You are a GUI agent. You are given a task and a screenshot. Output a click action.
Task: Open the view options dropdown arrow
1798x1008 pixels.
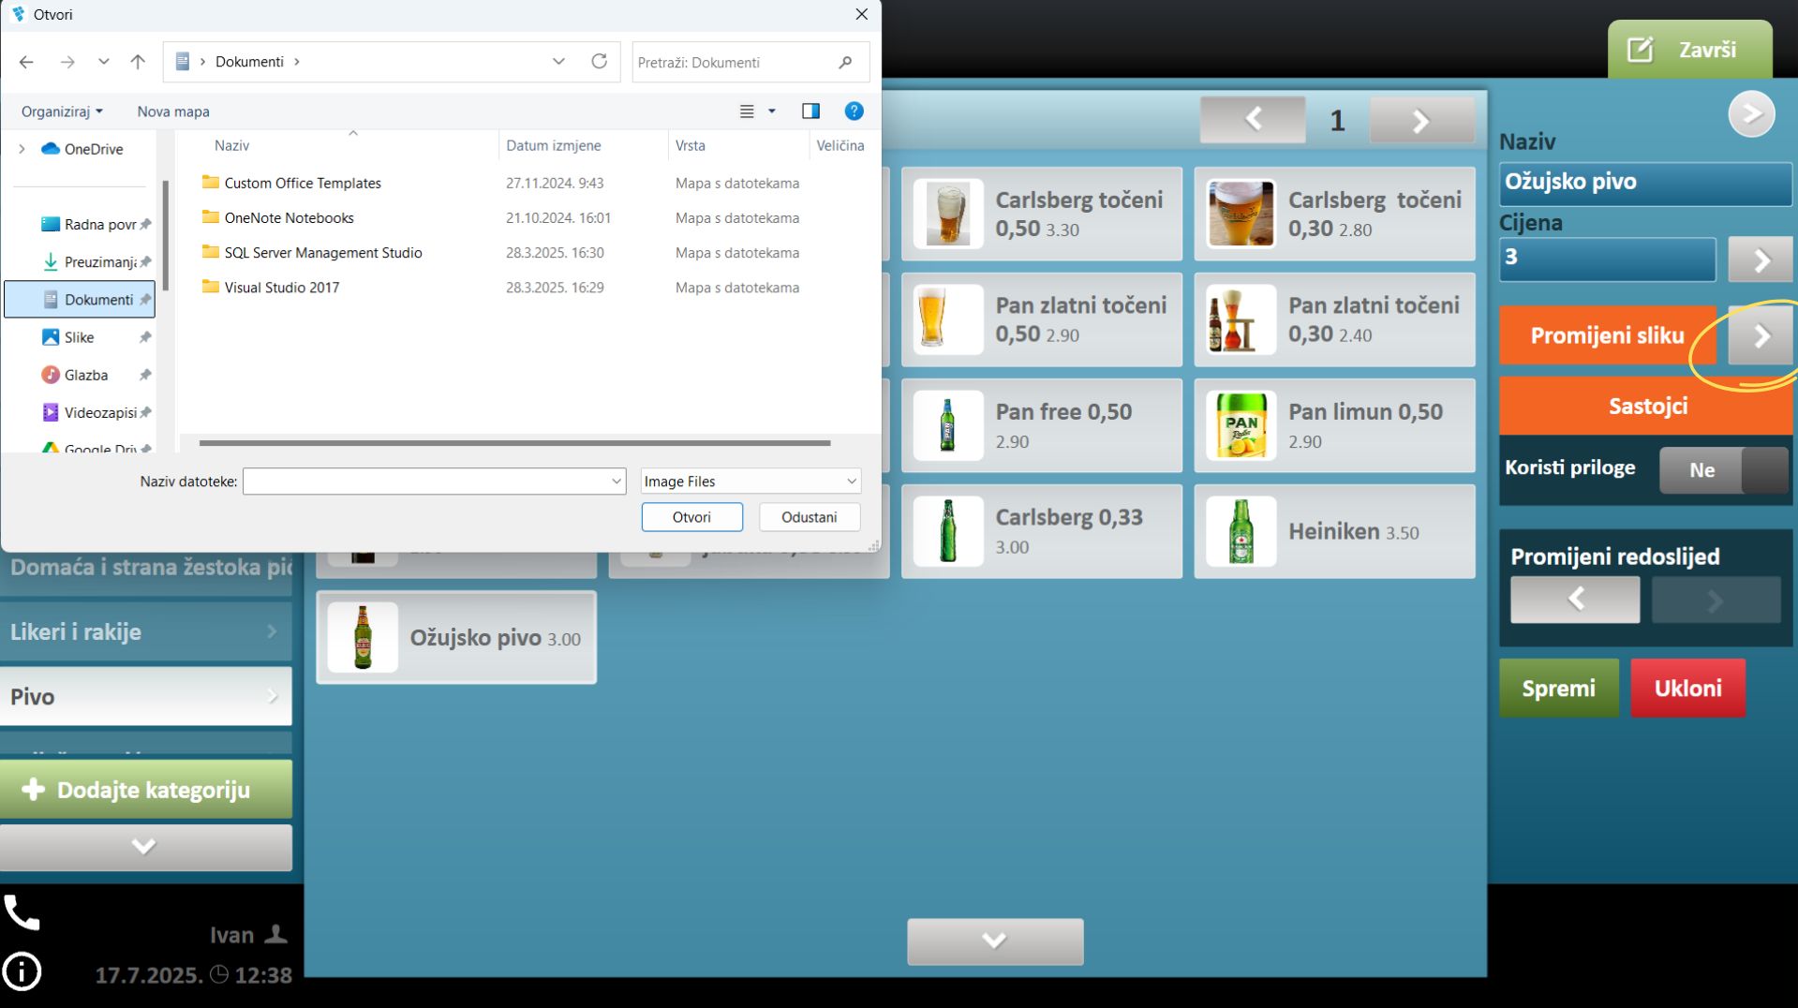[x=772, y=111]
